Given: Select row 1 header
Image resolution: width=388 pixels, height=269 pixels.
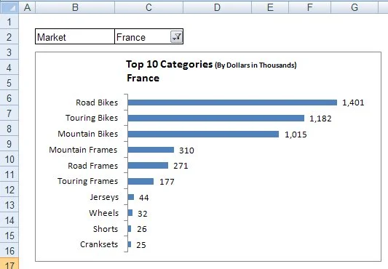Looking at the screenshot, I should [x=9, y=22].
